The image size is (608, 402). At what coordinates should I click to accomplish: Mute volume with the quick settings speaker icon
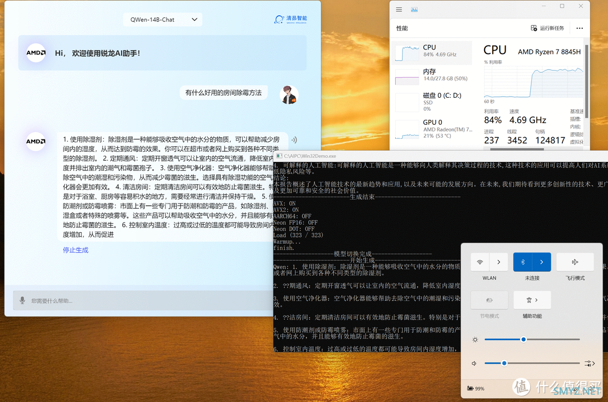474,364
